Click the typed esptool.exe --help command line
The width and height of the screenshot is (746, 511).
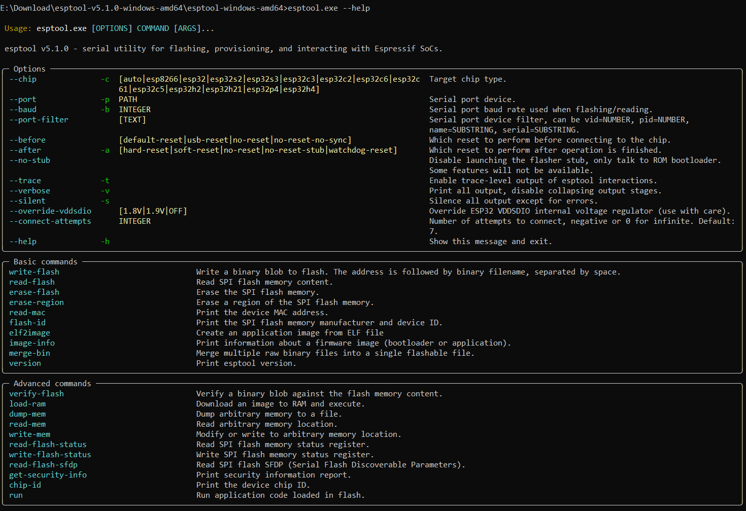tap(328, 8)
